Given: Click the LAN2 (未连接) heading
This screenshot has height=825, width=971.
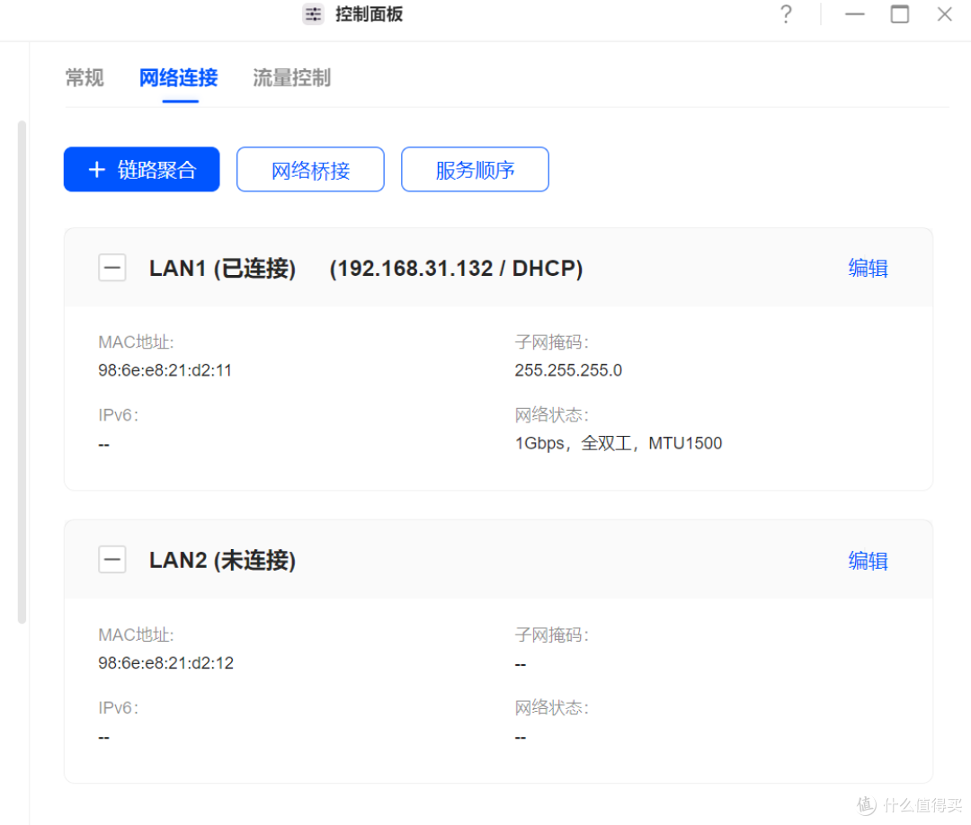Looking at the screenshot, I should pyautogui.click(x=222, y=560).
